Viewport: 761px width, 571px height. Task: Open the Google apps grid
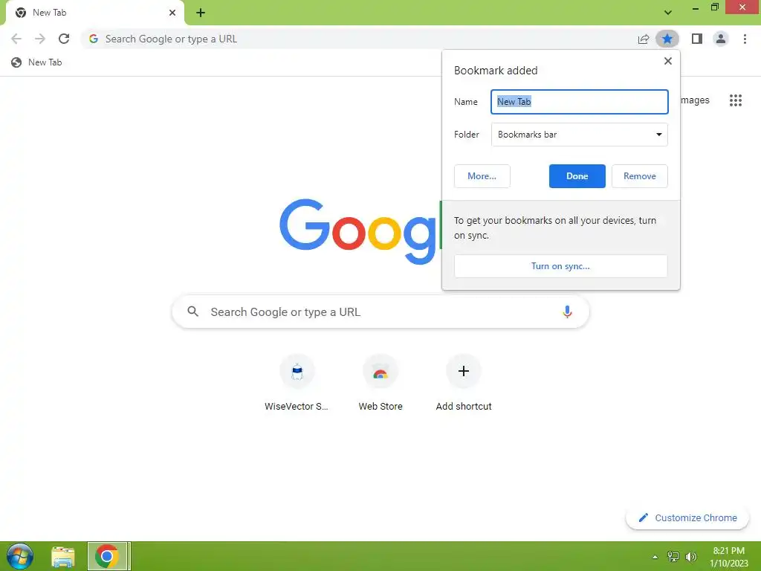[736, 100]
